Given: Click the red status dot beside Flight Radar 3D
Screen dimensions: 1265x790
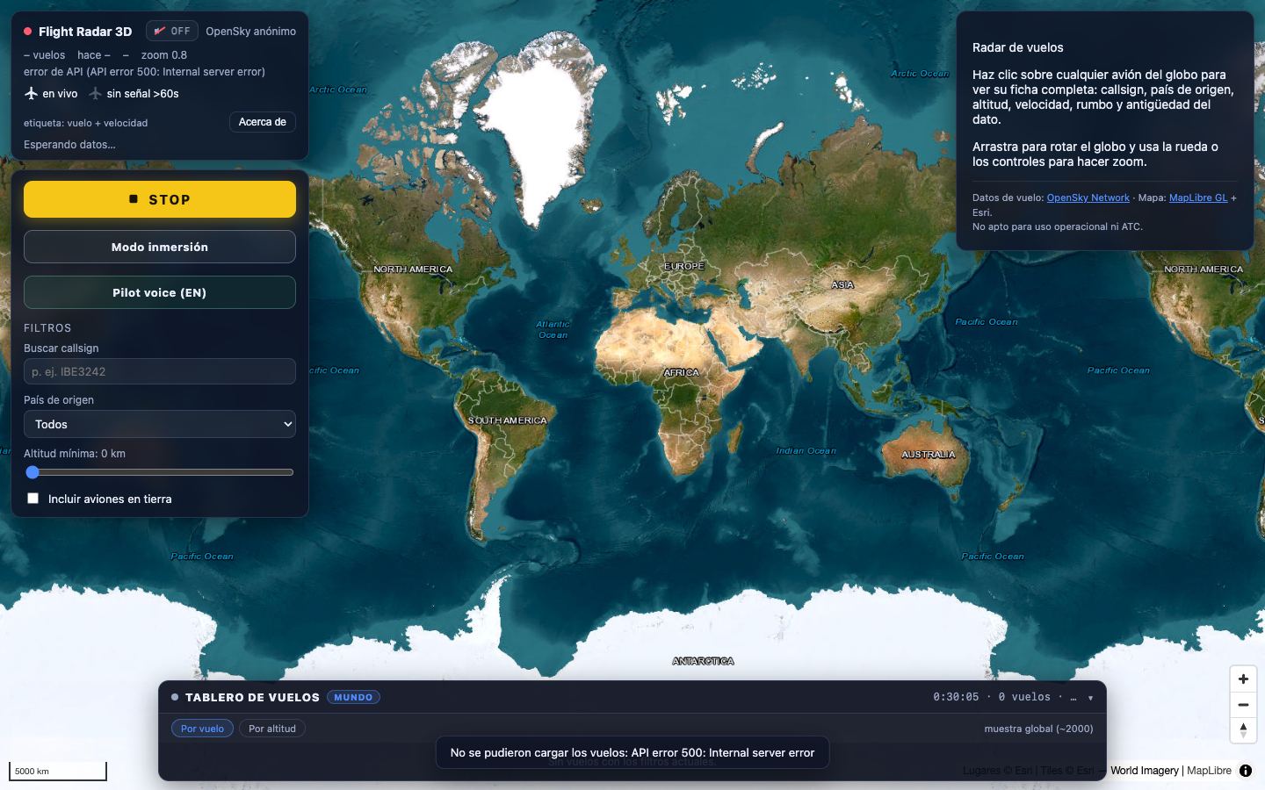Looking at the screenshot, I should 28,32.
